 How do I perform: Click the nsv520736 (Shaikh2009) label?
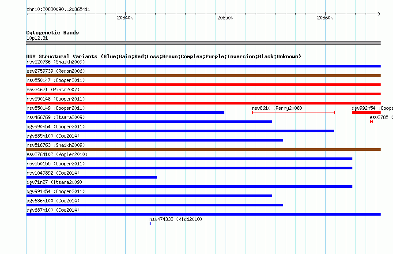56,62
